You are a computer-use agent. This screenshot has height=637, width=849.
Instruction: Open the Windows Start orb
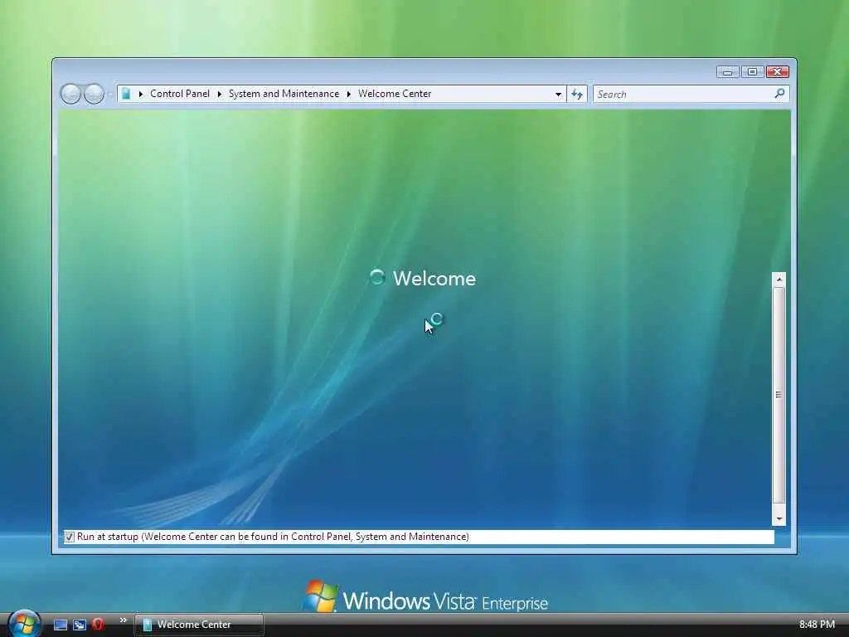(24, 624)
